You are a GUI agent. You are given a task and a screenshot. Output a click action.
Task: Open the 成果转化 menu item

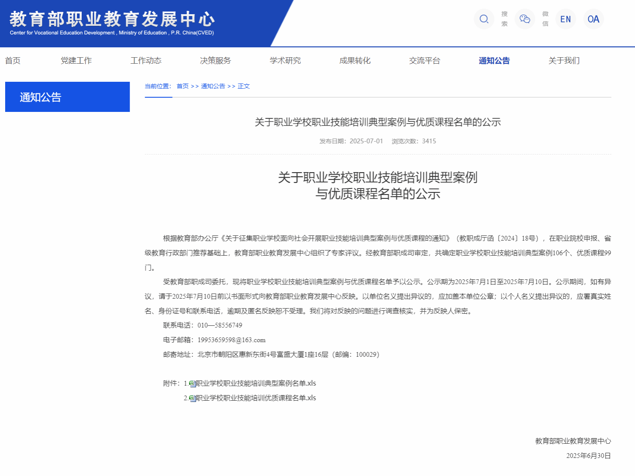(x=355, y=61)
